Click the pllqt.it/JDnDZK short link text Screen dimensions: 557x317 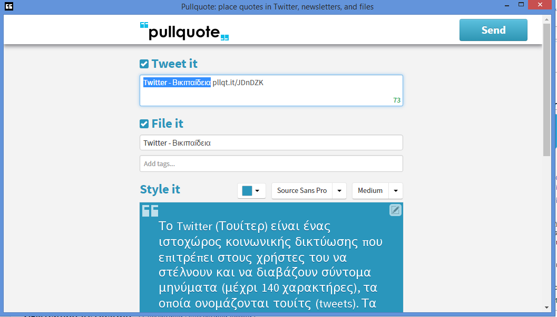pos(238,83)
